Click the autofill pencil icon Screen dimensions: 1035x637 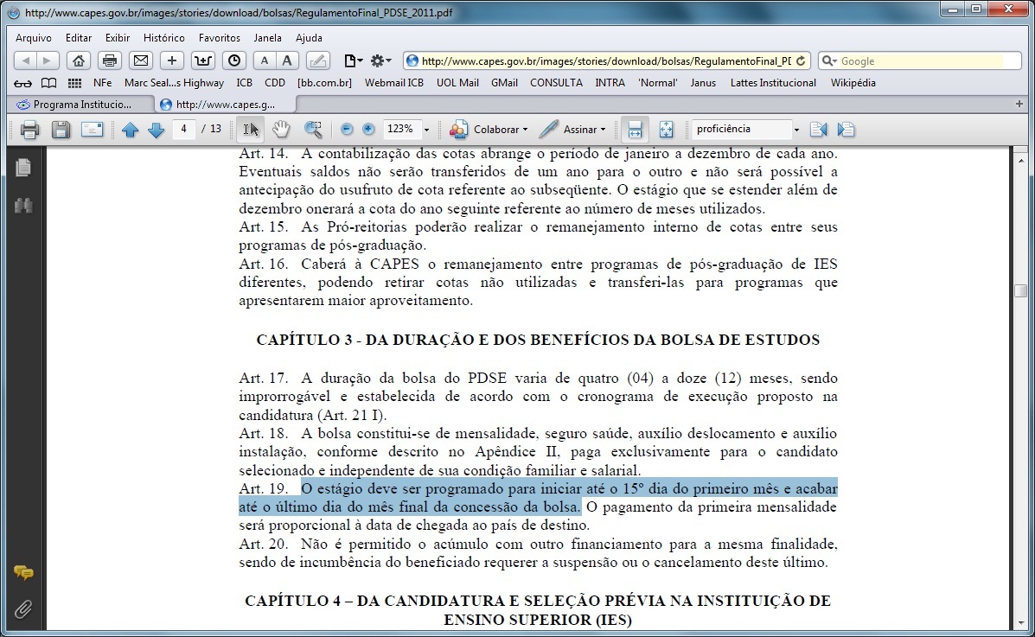(317, 61)
